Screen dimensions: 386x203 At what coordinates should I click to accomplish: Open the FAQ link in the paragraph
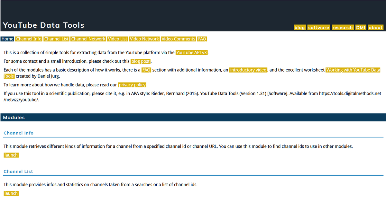pos(146,70)
